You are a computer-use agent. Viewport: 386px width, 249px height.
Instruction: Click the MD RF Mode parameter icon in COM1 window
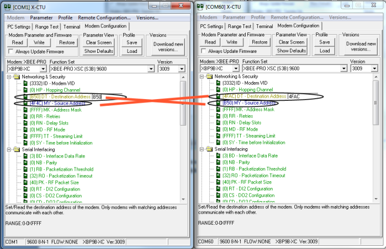click(x=25, y=129)
